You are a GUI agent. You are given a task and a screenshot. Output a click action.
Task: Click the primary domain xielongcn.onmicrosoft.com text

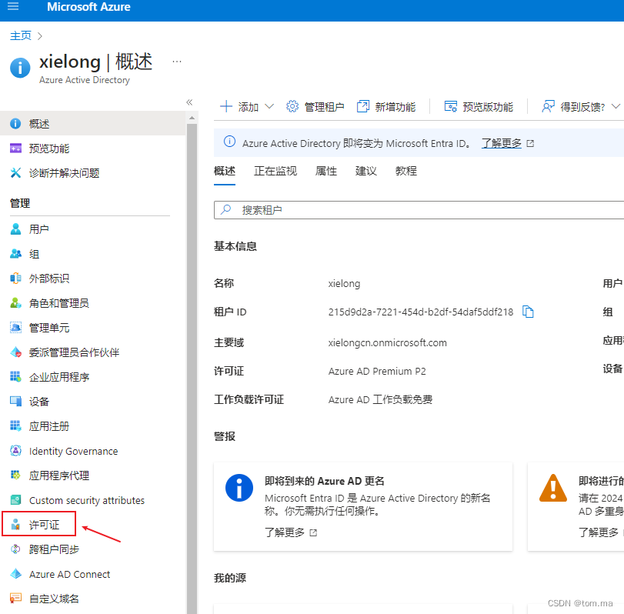[x=387, y=342]
